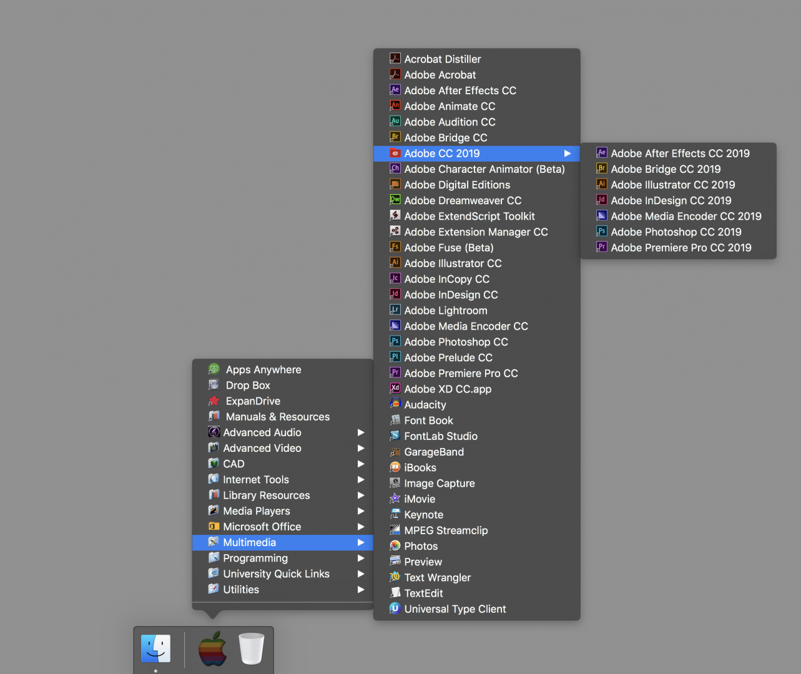This screenshot has height=674, width=801.
Task: Click the iMovie star icon
Action: coord(395,498)
